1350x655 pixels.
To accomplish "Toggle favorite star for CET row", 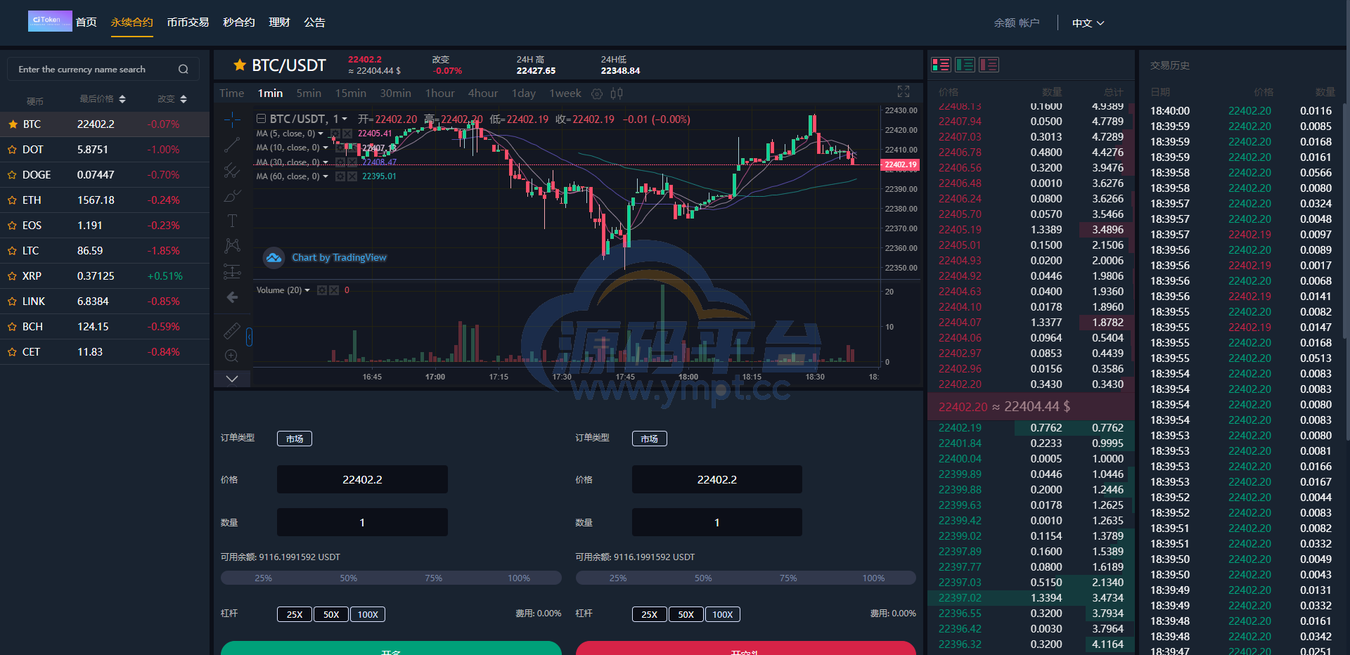I will coord(13,352).
